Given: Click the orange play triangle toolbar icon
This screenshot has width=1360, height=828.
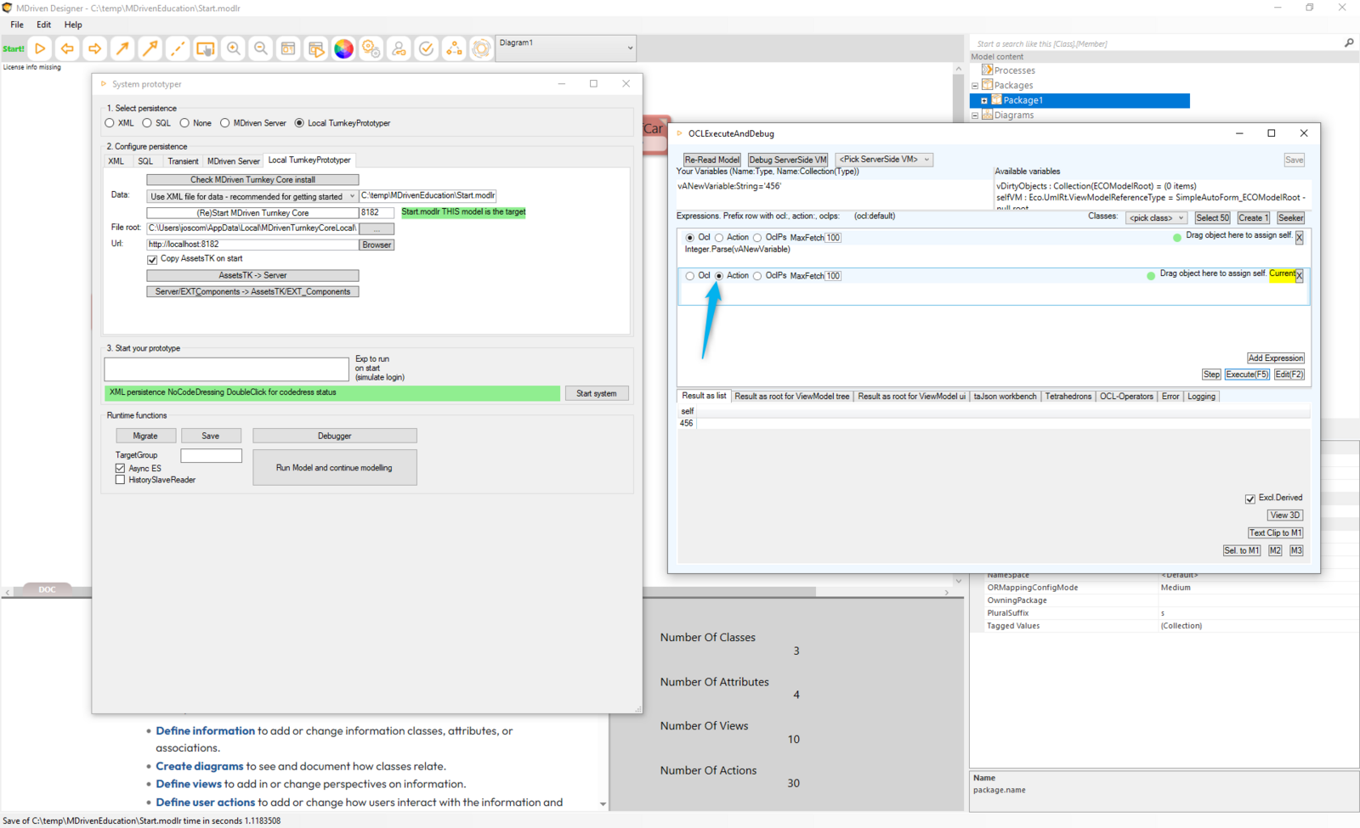Looking at the screenshot, I should point(40,48).
